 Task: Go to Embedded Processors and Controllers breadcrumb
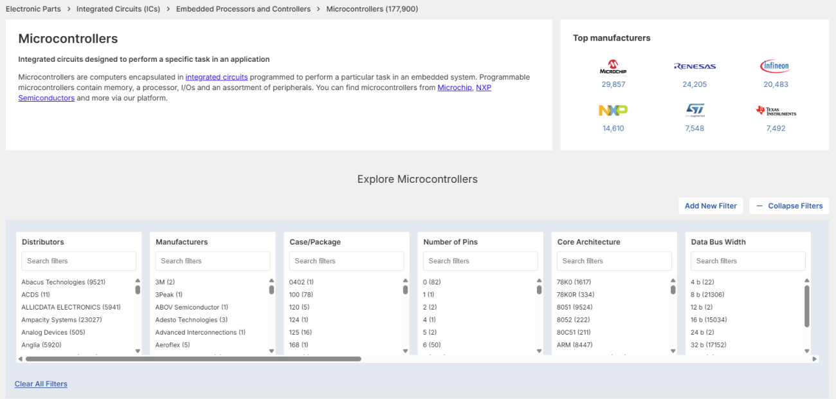[x=243, y=9]
